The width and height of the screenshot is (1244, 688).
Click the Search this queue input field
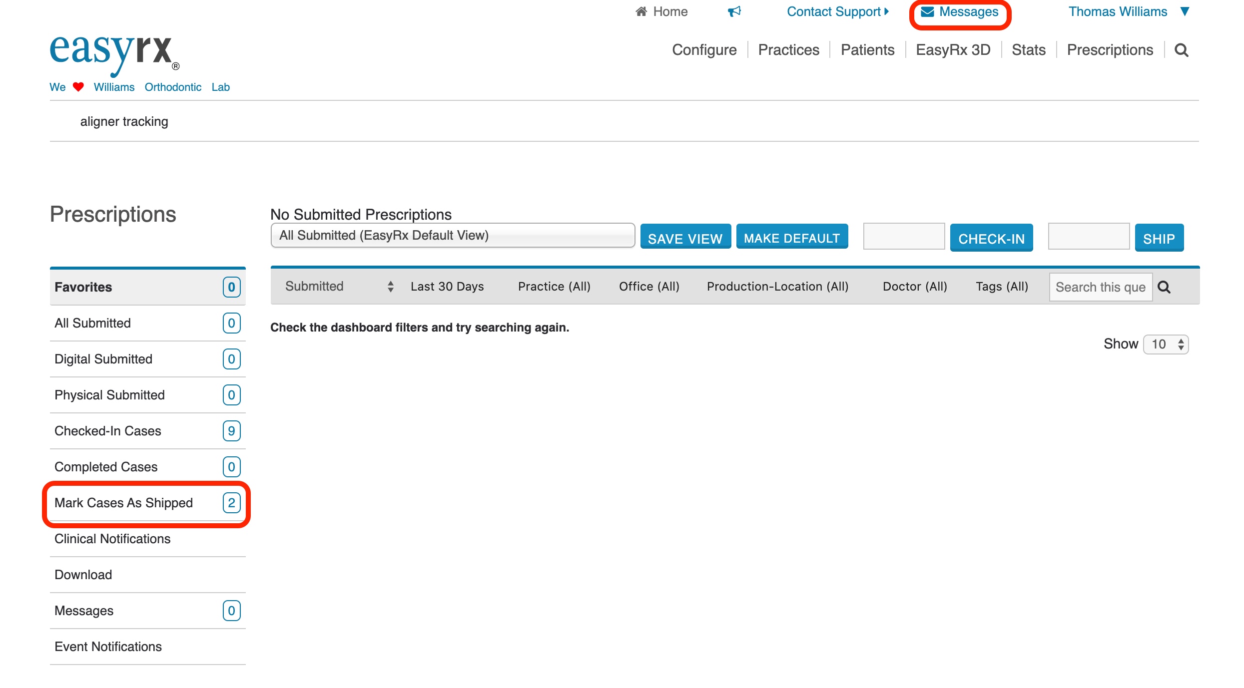1100,287
